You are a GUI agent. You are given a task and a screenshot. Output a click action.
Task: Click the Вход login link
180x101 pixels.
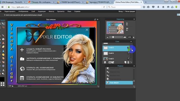pos(121,12)
